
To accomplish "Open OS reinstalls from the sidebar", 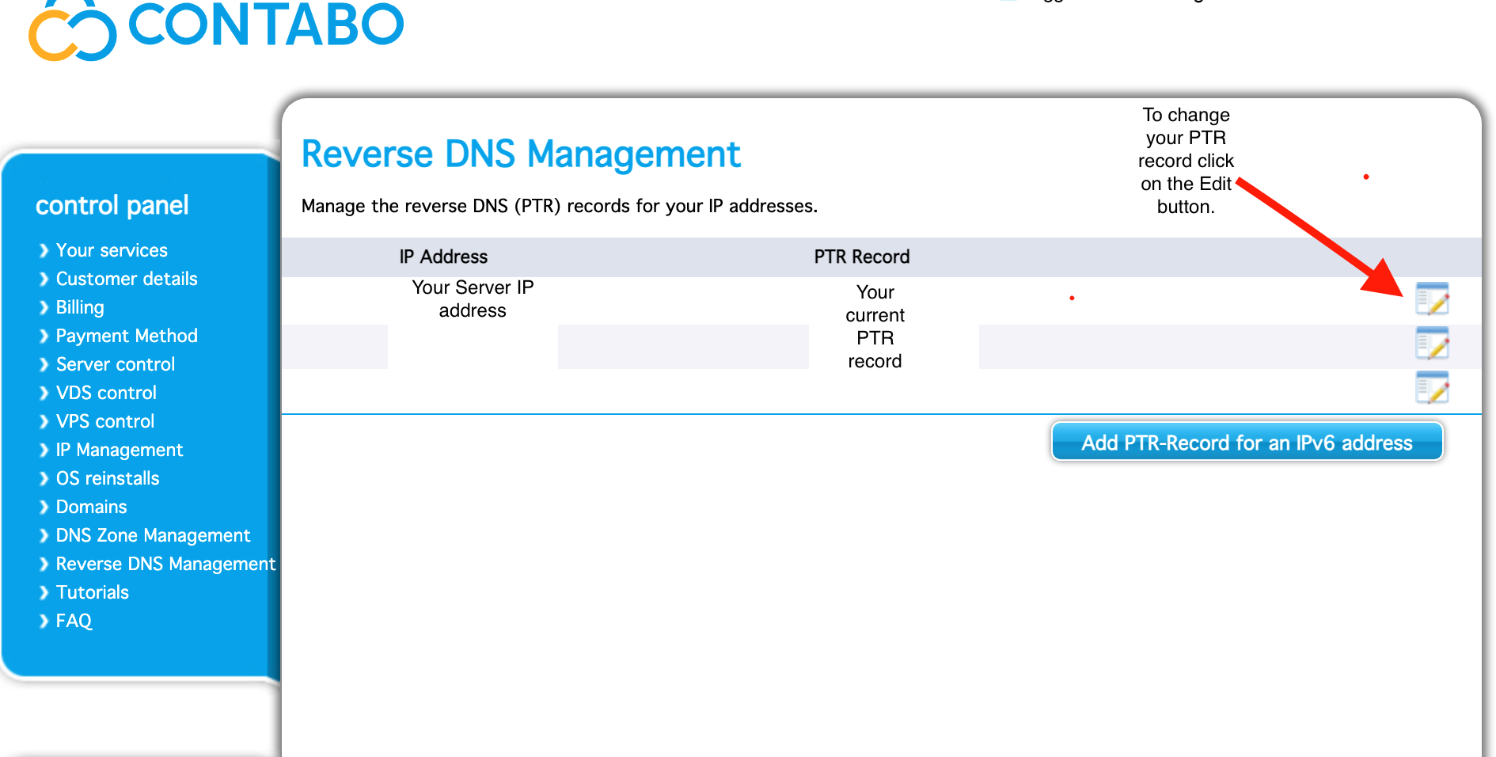I will pos(108,478).
